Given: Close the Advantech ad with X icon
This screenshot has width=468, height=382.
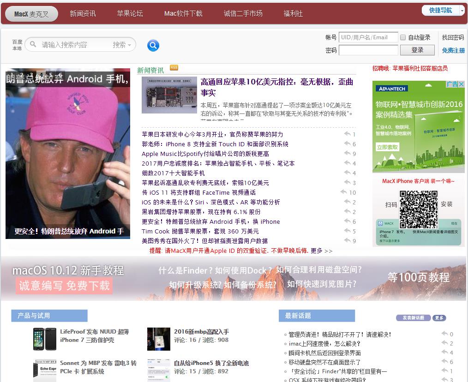Looking at the screenshot, I should tap(461, 84).
